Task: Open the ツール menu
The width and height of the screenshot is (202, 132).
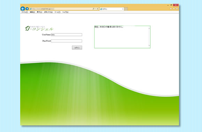Action: click(x=57, y=12)
